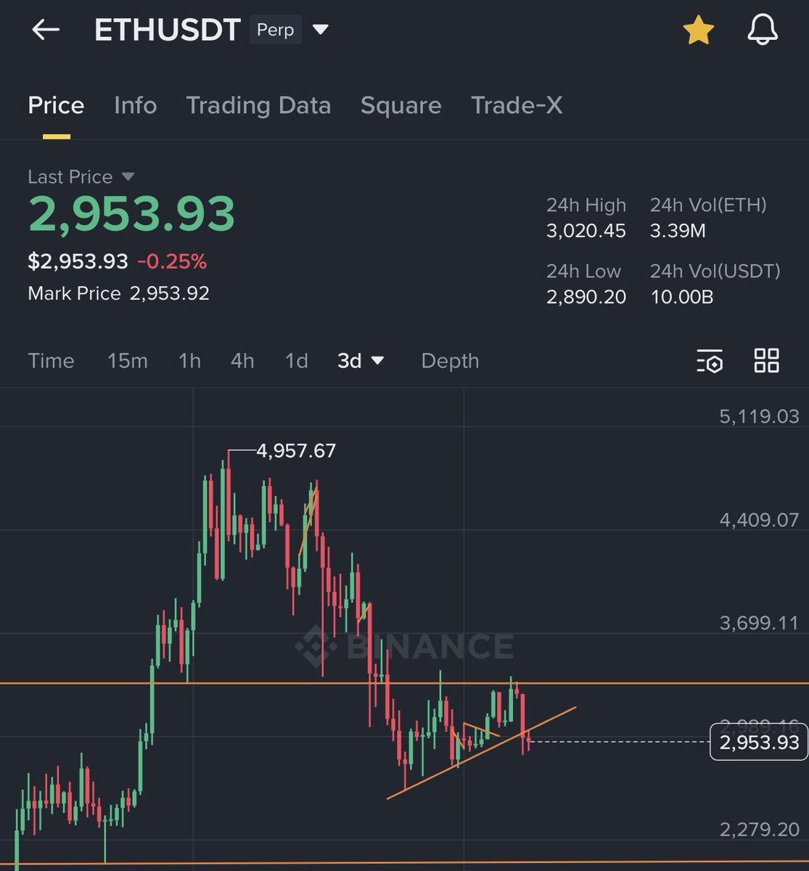Open the Trading Data tab
Image resolution: width=809 pixels, height=871 pixels.
[x=258, y=105]
